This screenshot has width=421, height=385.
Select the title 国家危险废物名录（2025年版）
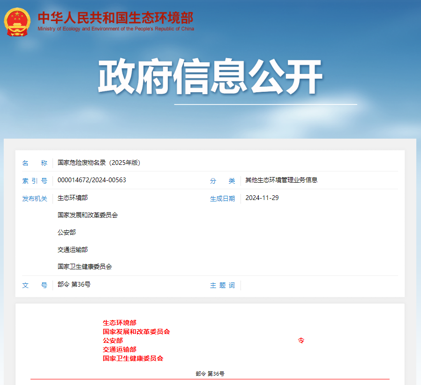coord(99,163)
